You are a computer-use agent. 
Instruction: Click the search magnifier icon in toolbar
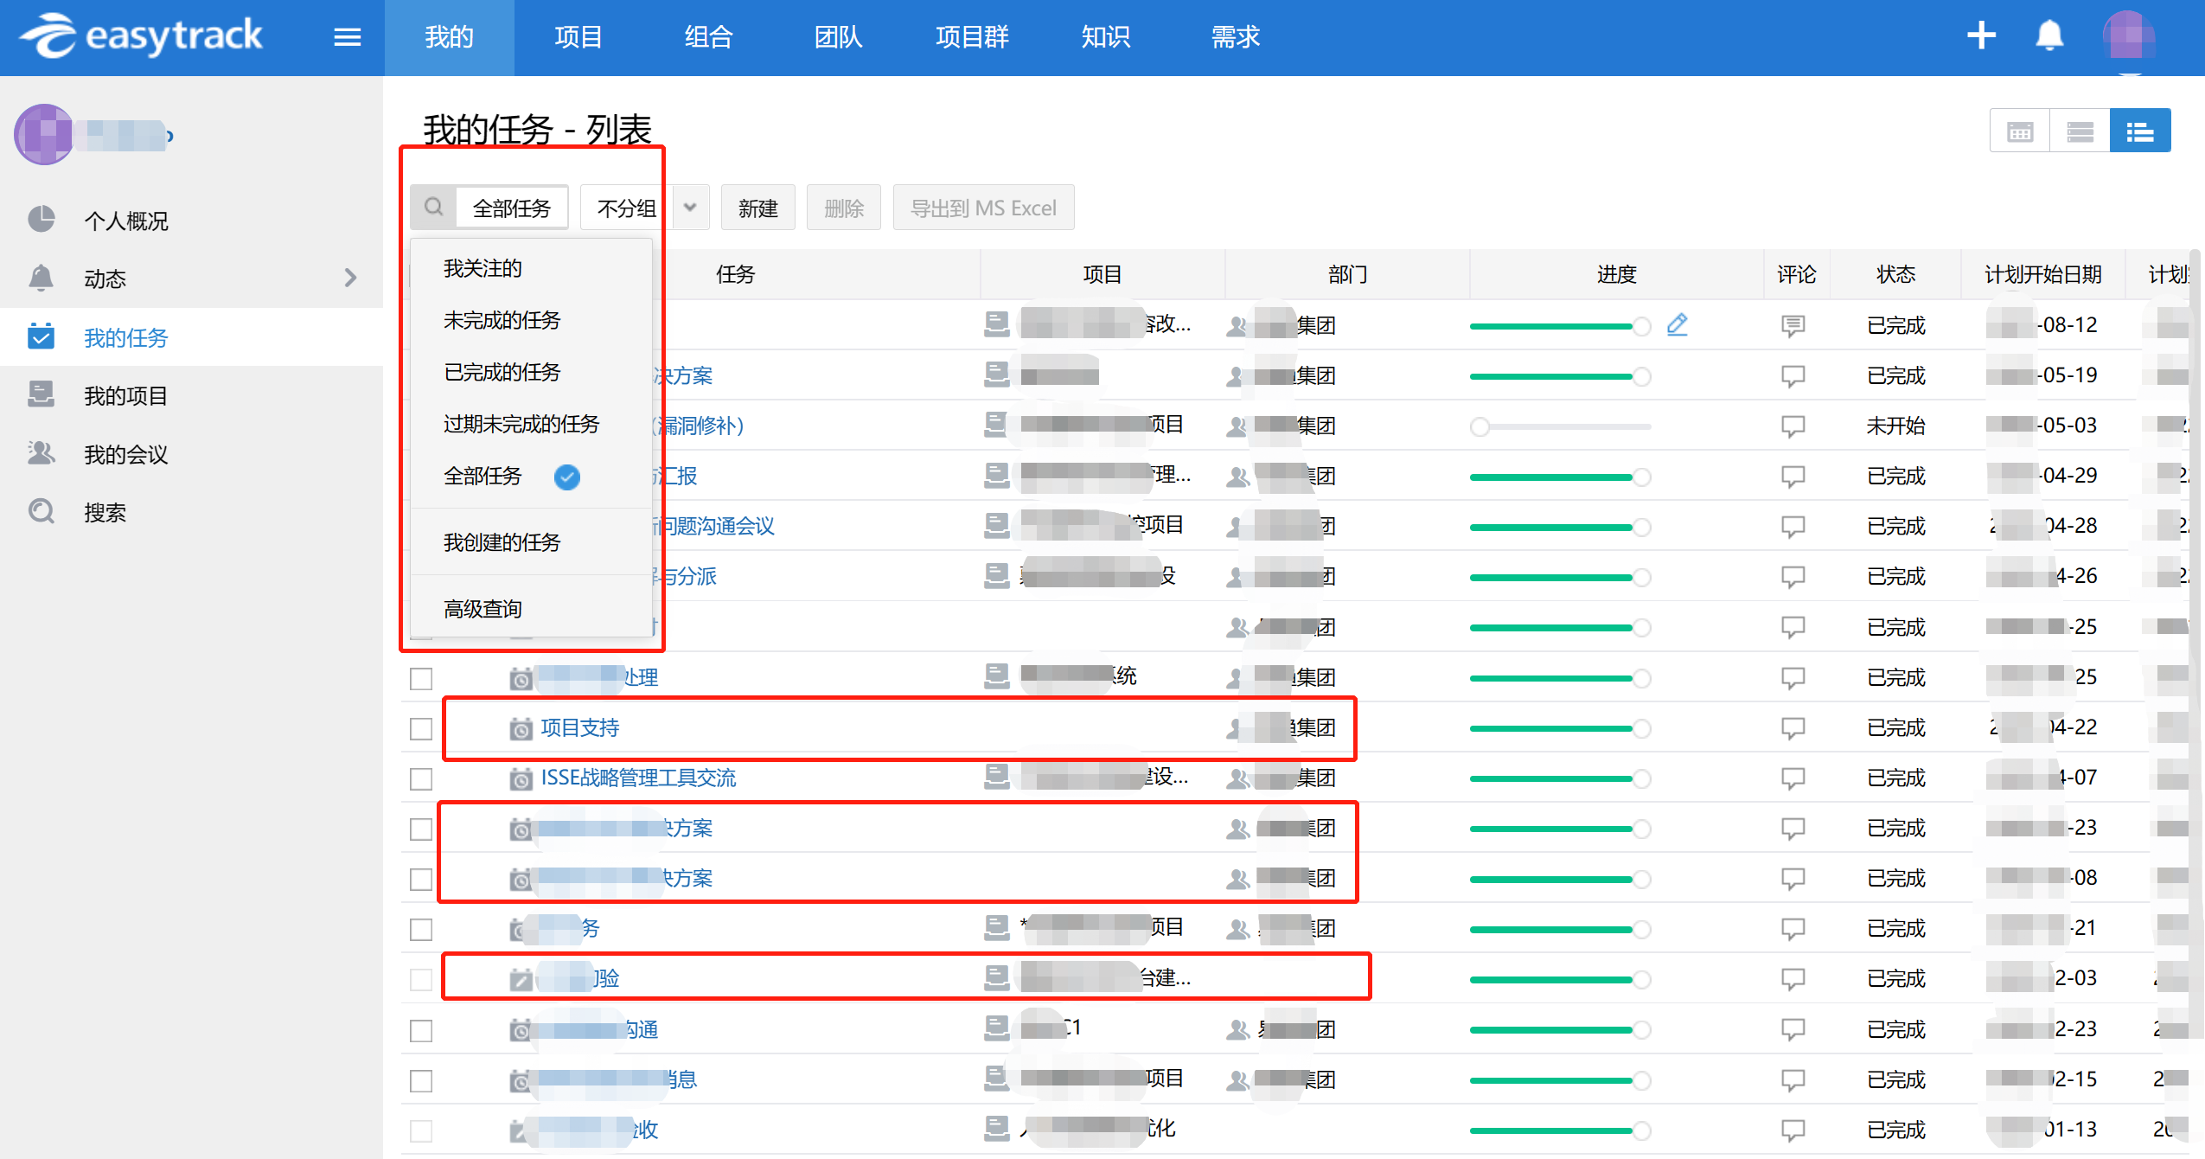click(x=433, y=207)
